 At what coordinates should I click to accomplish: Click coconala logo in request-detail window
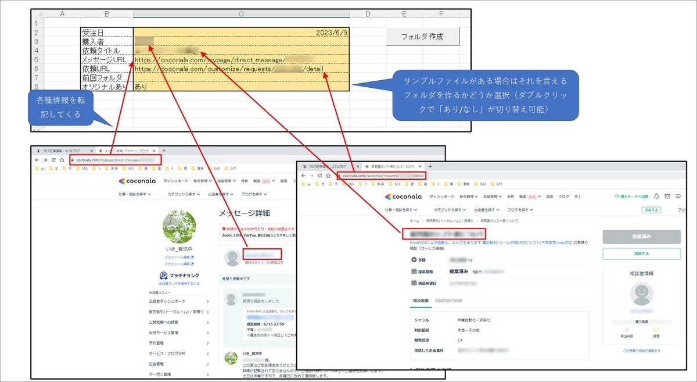[x=404, y=197]
